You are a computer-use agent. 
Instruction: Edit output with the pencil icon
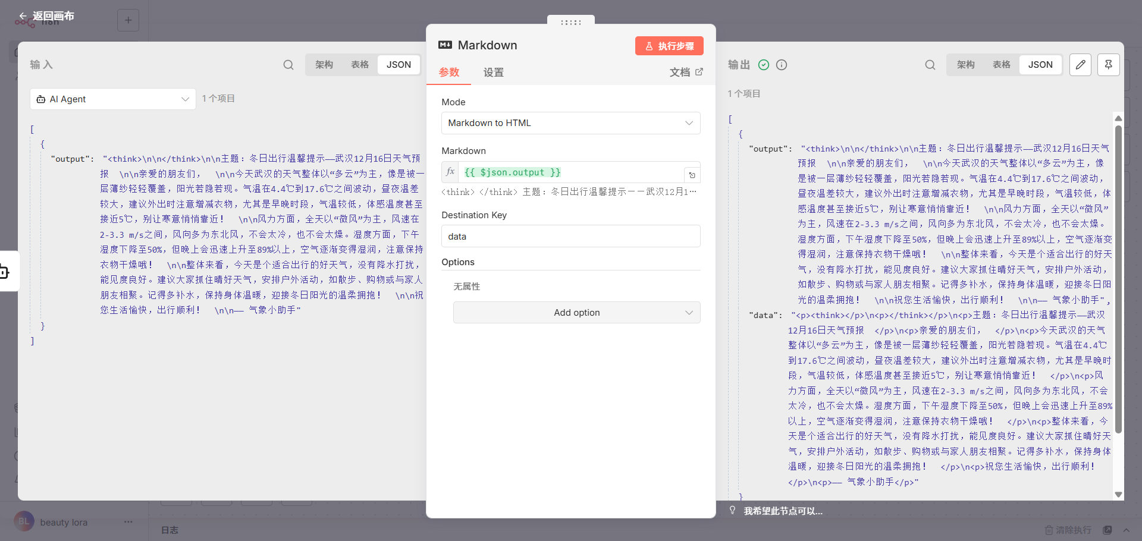(x=1080, y=65)
